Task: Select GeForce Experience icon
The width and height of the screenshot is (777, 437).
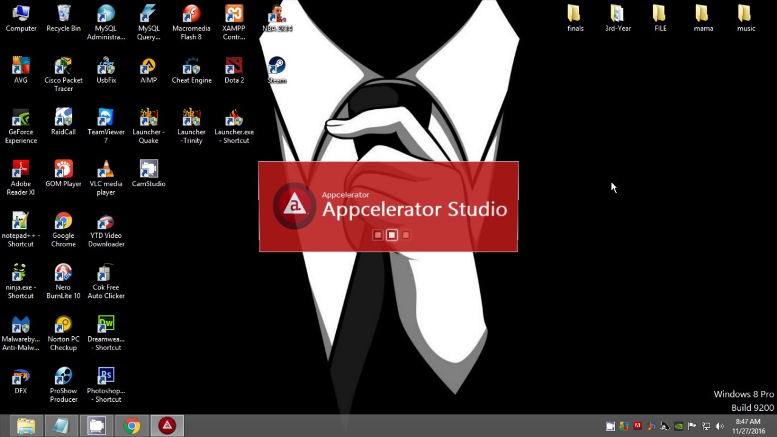Action: coord(21,126)
